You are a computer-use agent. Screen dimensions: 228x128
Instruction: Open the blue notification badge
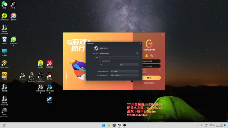coord(225,125)
